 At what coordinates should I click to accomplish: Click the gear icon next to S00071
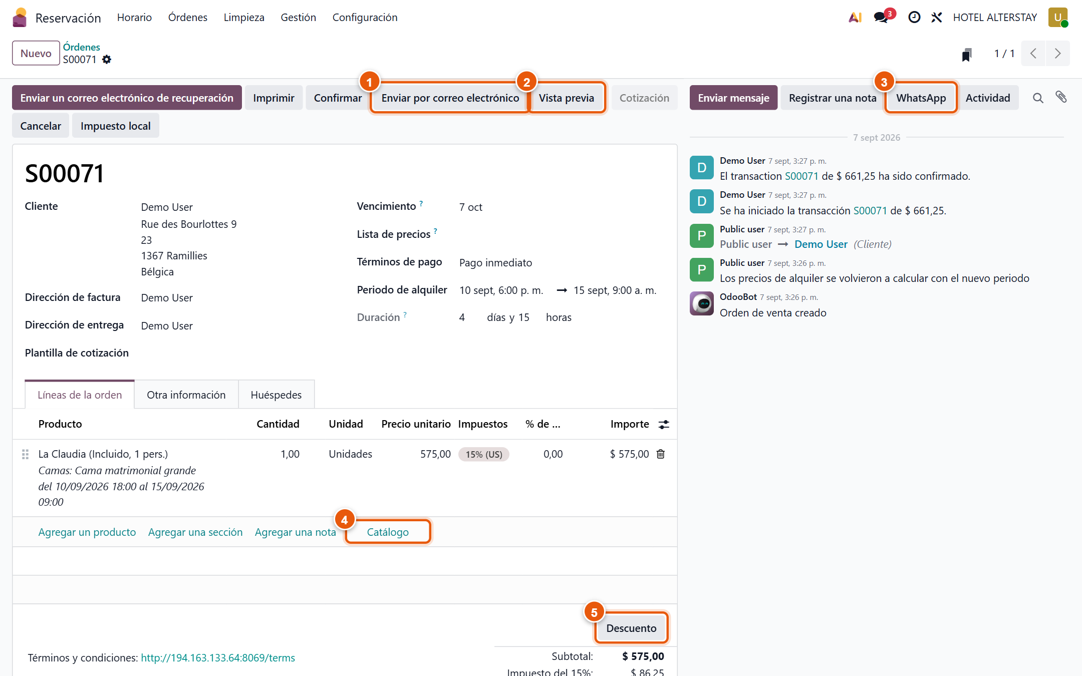(x=107, y=60)
